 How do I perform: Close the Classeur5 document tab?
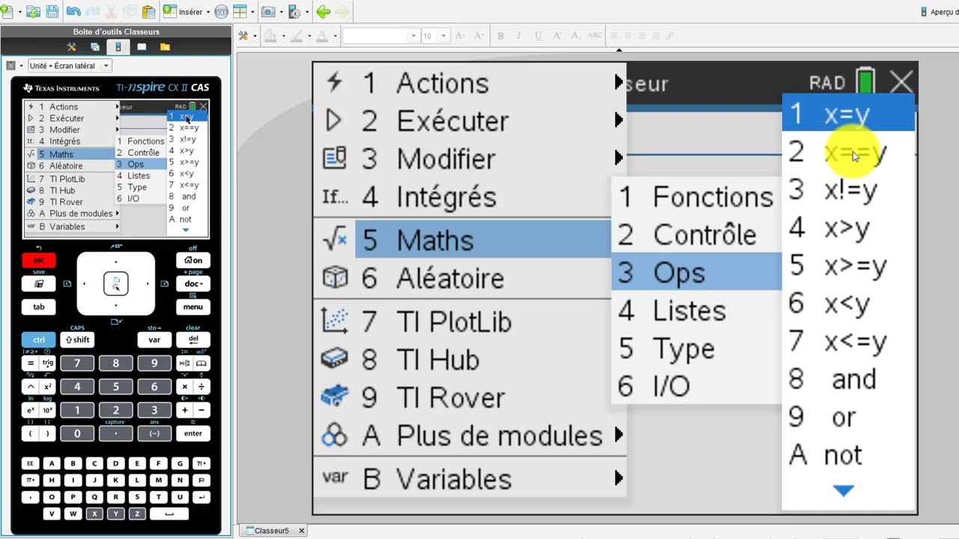pyautogui.click(x=301, y=531)
